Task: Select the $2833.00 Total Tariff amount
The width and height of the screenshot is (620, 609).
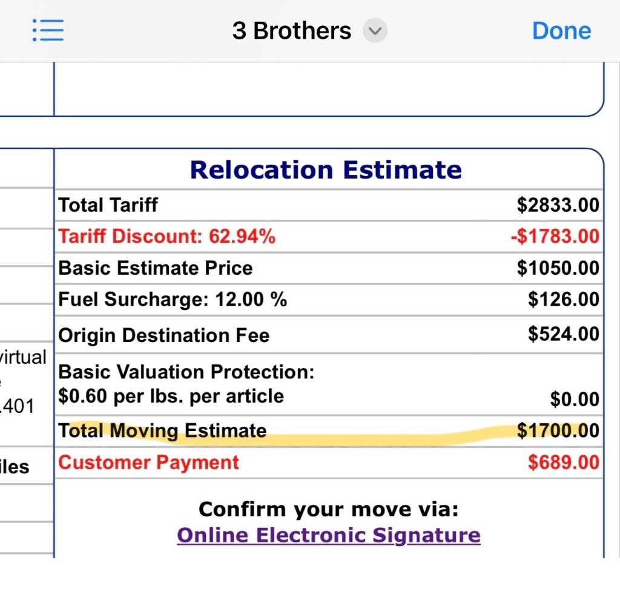Action: point(558,205)
